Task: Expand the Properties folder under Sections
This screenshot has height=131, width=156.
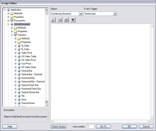Action: pyautogui.click(x=16, y=42)
